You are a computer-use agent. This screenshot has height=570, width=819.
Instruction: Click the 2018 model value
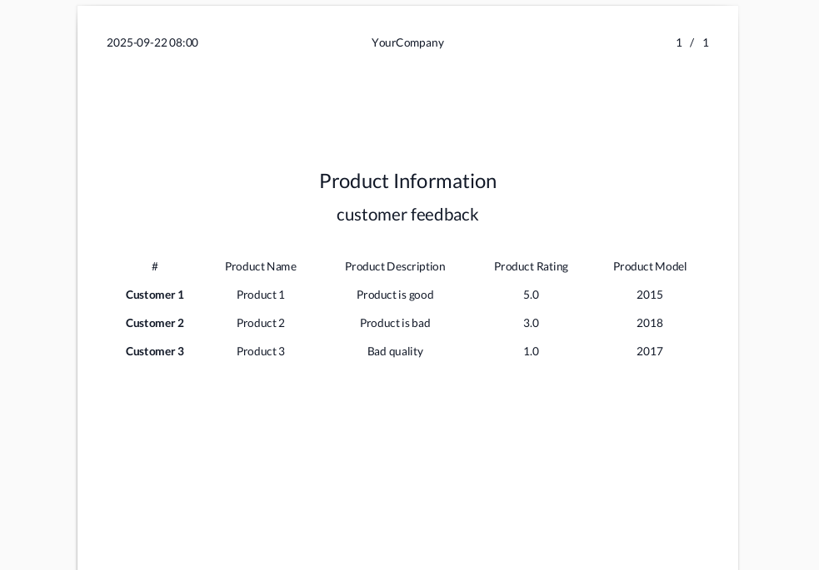pos(650,323)
